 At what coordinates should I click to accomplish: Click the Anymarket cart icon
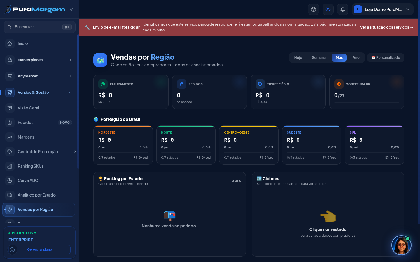(x=10, y=76)
